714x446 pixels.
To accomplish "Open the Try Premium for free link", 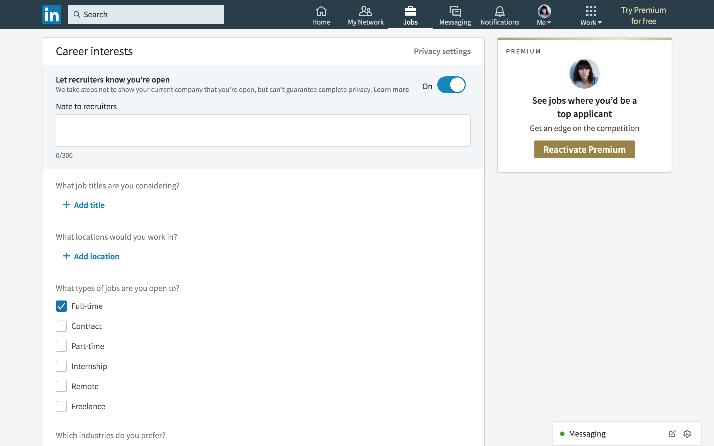I will (x=643, y=16).
